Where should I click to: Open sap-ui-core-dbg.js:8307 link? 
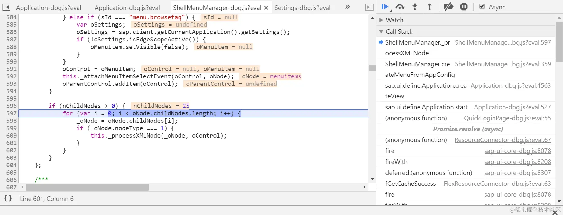(517, 173)
